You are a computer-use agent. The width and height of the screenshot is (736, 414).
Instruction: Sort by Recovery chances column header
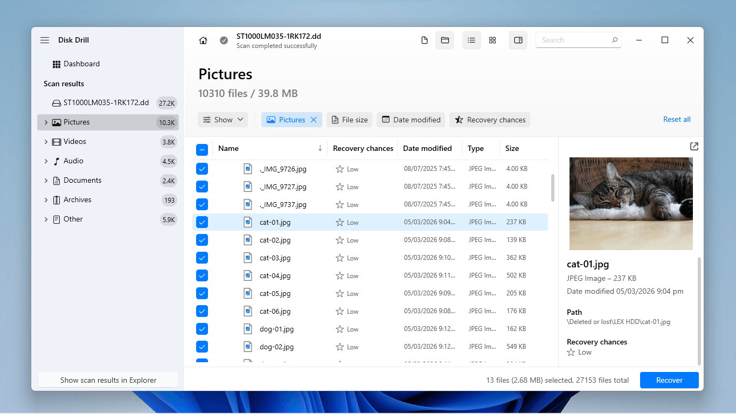pos(363,148)
